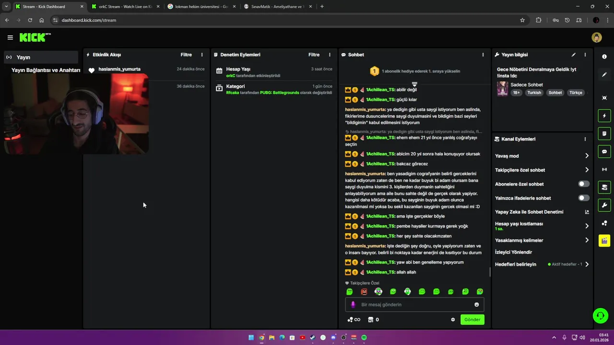614x345 pixels.
Task: Reload the page in the browser toolbar
Action: pos(30,20)
